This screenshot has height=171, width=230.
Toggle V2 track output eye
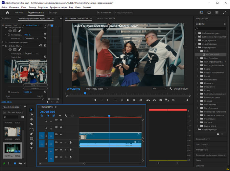pos(61,127)
